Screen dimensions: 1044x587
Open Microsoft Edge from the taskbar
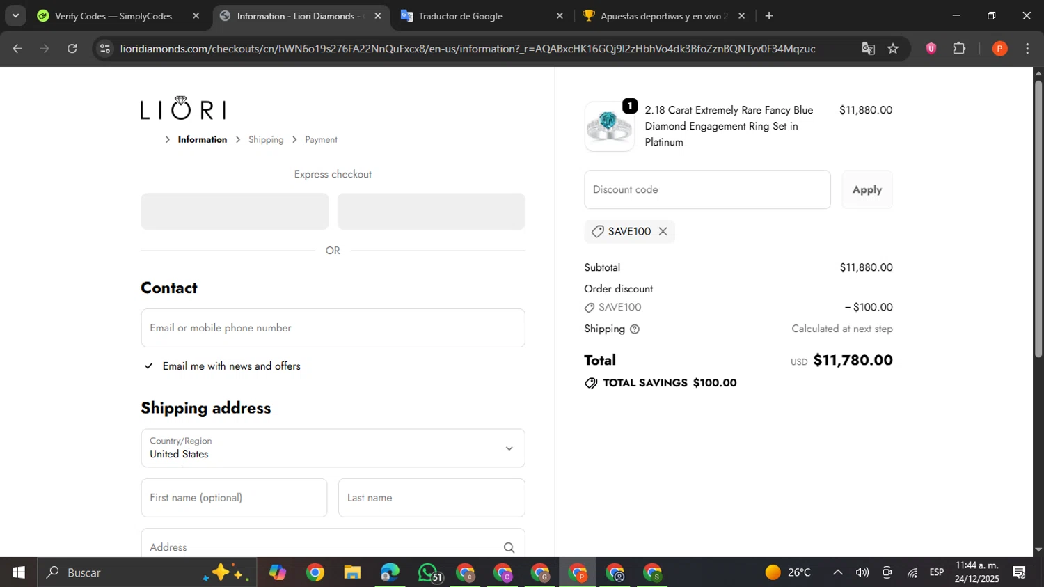pyautogui.click(x=390, y=572)
